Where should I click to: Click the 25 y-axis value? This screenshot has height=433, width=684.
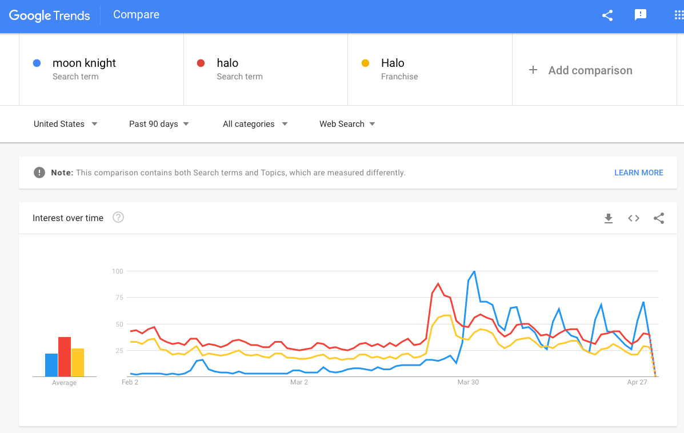pyautogui.click(x=119, y=350)
